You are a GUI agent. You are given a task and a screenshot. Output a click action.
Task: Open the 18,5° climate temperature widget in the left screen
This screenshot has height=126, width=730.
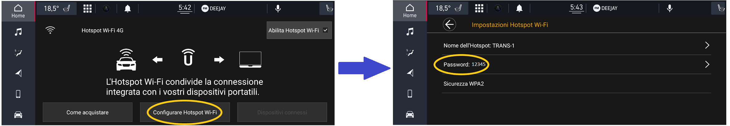tap(56, 8)
